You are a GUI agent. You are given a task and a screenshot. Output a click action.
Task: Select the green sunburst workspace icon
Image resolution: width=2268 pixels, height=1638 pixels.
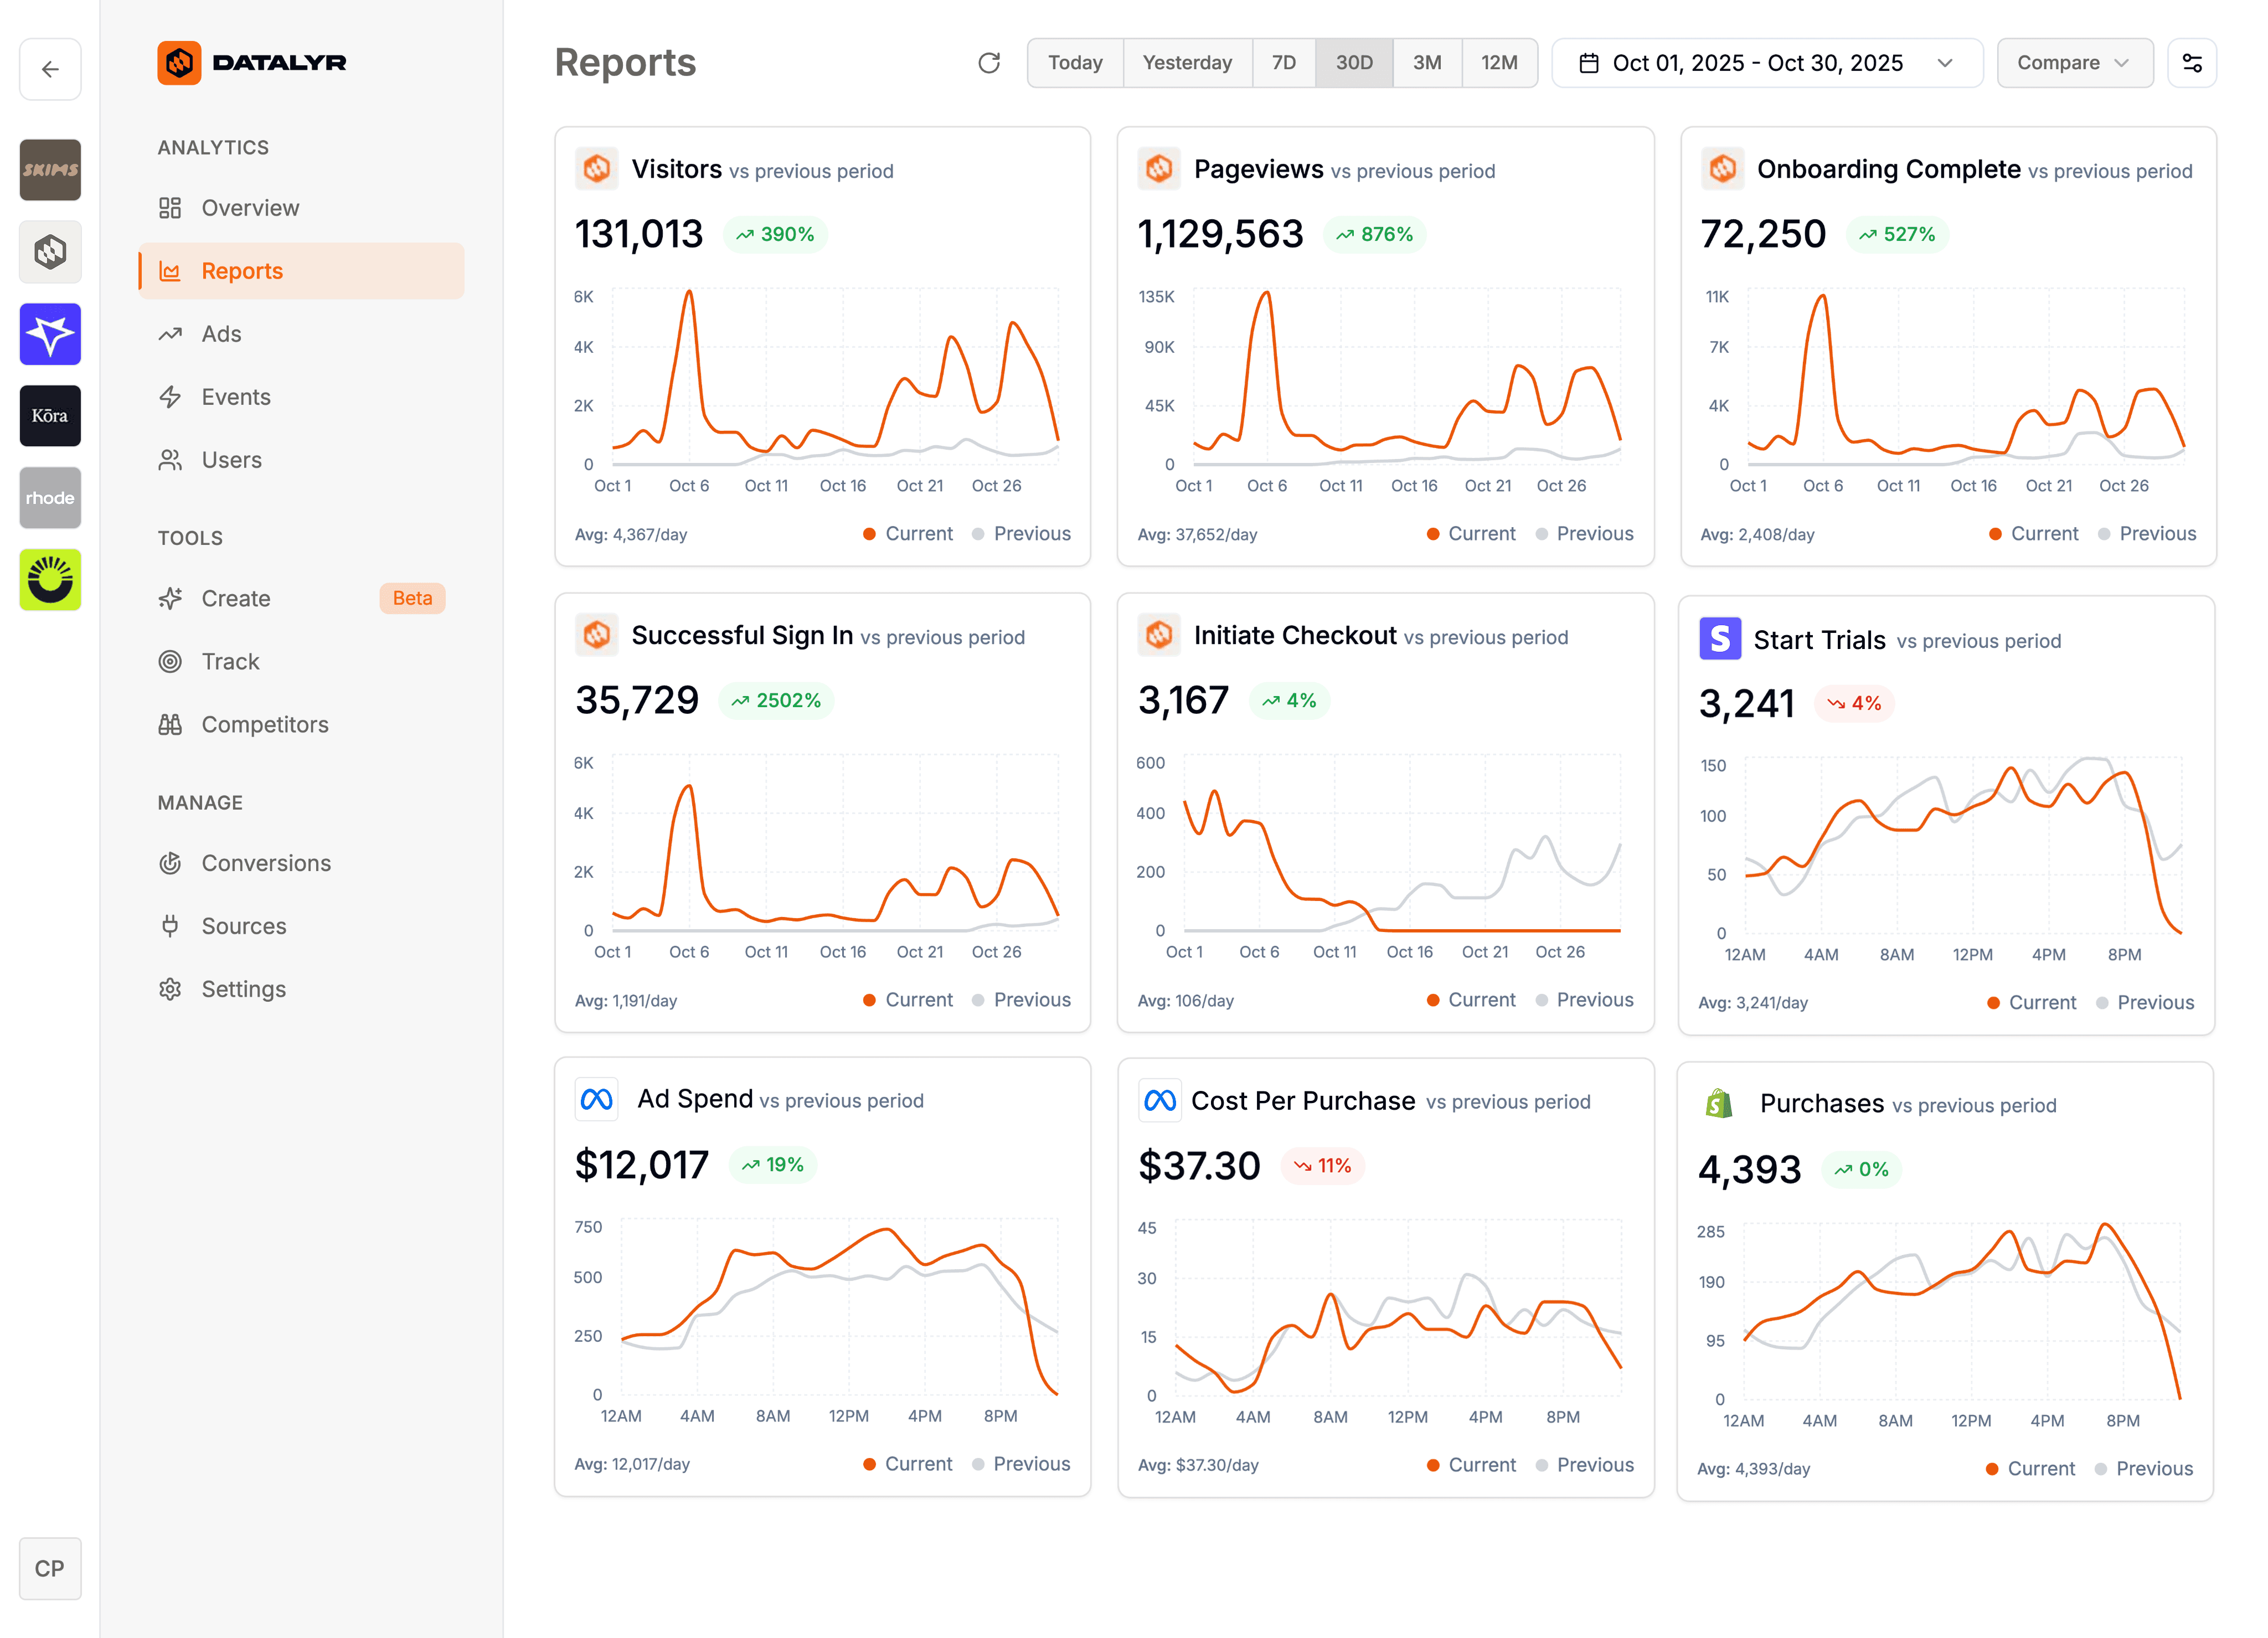[50, 579]
